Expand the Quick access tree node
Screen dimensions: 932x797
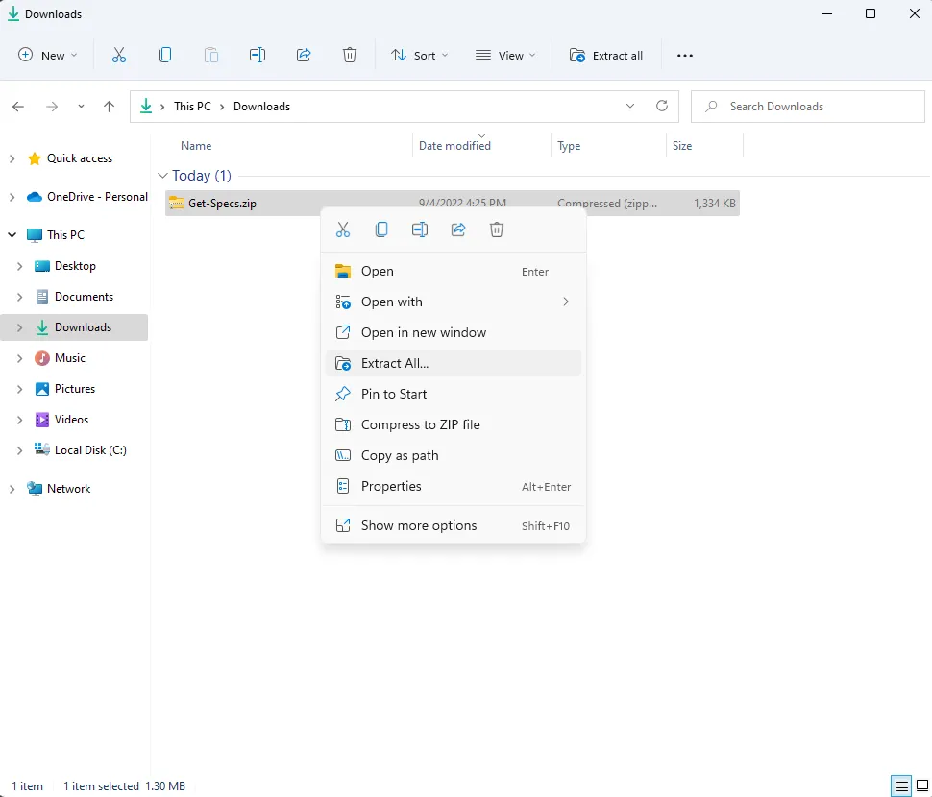point(12,158)
